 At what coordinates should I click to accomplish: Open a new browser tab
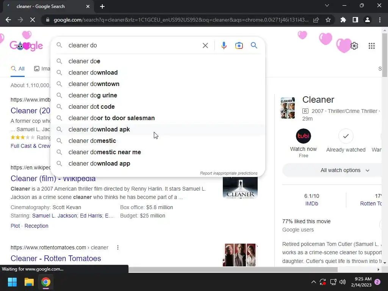pos(102,6)
